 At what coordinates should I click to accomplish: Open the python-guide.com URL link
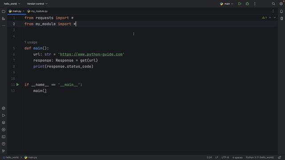click(x=91, y=54)
